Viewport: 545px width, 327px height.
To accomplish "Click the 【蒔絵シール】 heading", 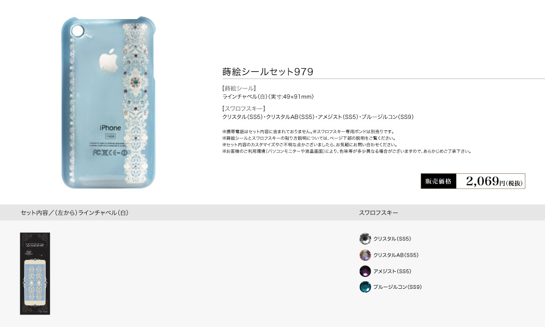I will coord(239,88).
